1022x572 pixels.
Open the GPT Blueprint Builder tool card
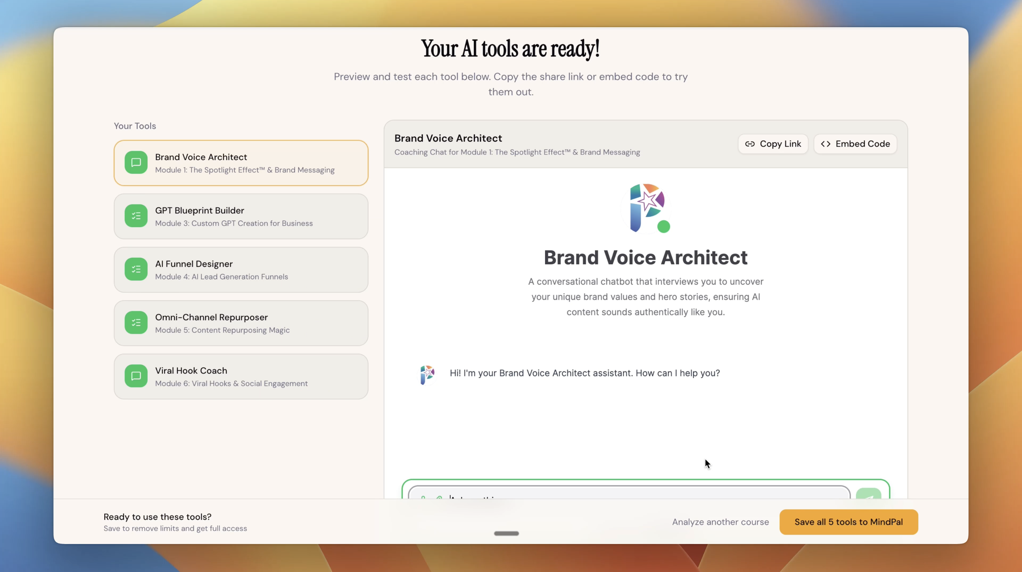pos(241,216)
